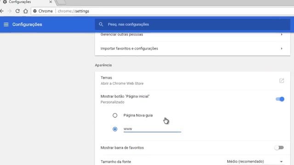Click 'Aparência' section heading
294x165 pixels.
[103, 65]
